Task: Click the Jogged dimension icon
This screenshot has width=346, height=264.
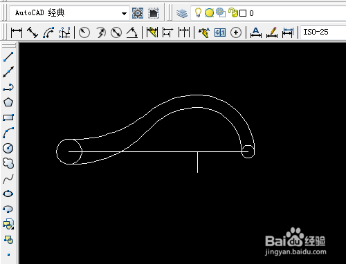Action: (101, 32)
